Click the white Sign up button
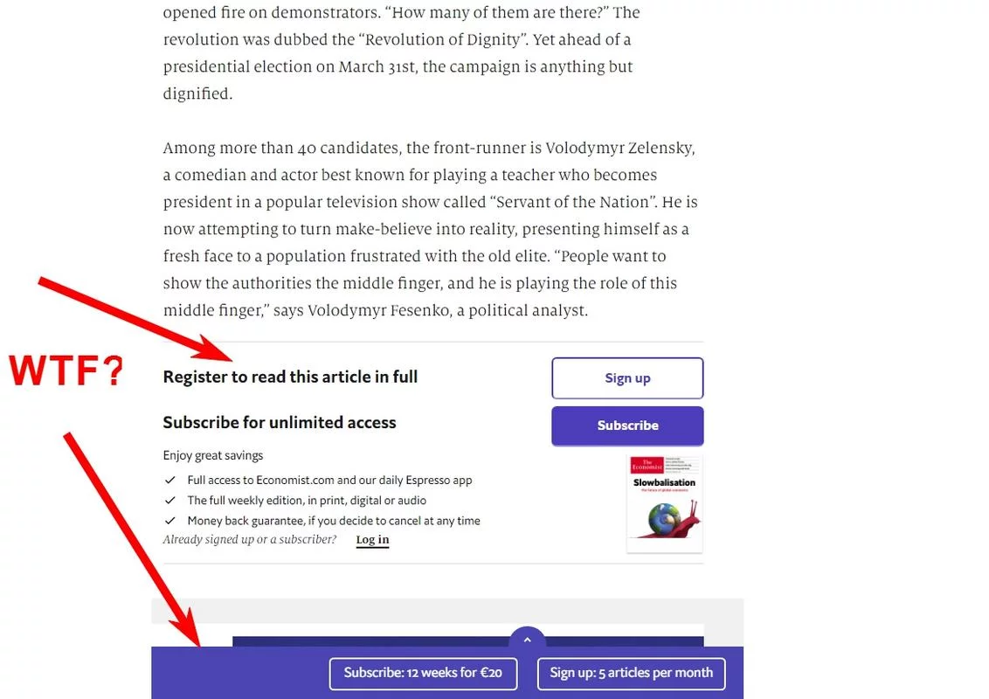The height and width of the screenshot is (699, 989). [x=626, y=378]
